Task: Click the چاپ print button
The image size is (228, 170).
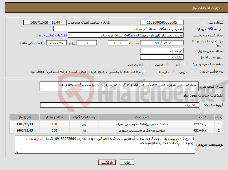Action: point(127,162)
